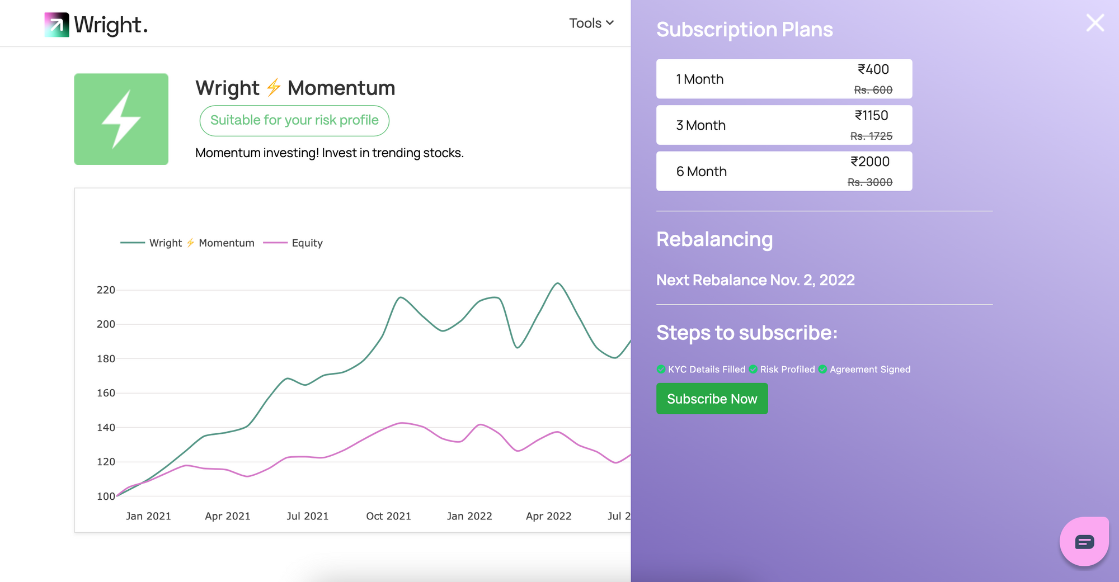Click the 220 y-axis label
The height and width of the screenshot is (582, 1119).
106,290
